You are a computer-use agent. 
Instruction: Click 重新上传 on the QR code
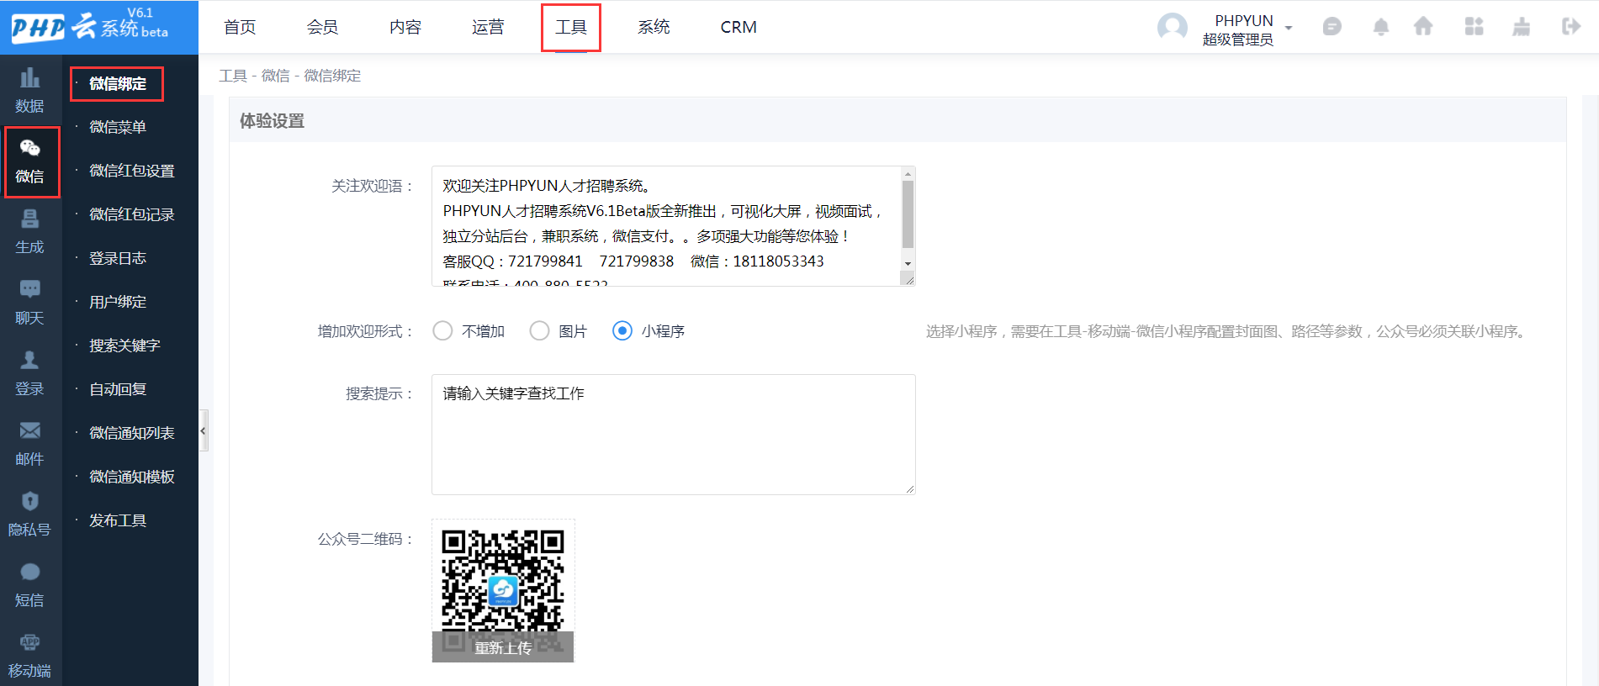click(503, 647)
